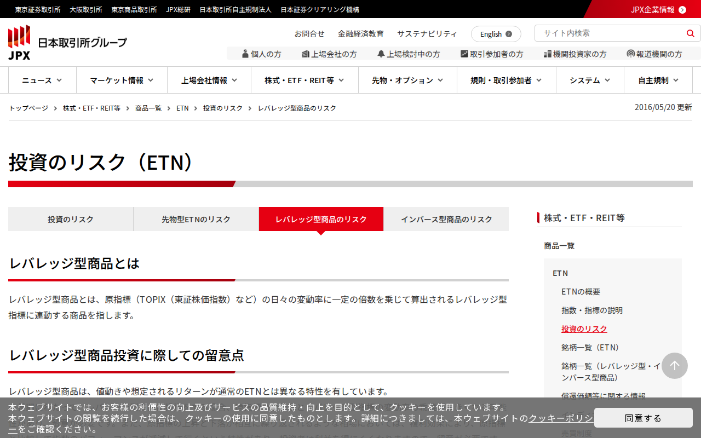Image resolution: width=701 pixels, height=438 pixels.
Task: Go to トップページ breadcrumb
Action: (28, 108)
